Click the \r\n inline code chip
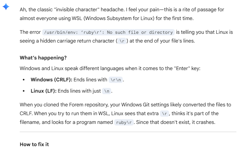The image size is (242, 148). pos(116,80)
